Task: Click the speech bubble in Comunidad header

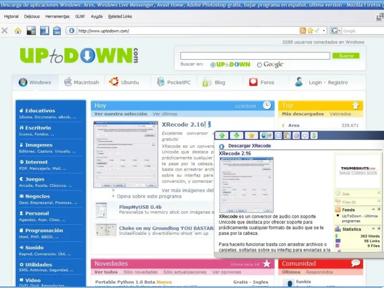Action: point(356,263)
